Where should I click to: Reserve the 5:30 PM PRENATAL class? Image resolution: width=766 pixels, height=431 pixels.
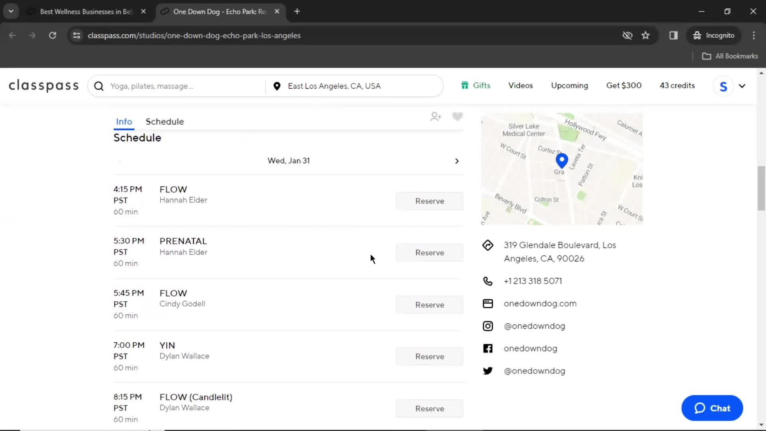[430, 253]
